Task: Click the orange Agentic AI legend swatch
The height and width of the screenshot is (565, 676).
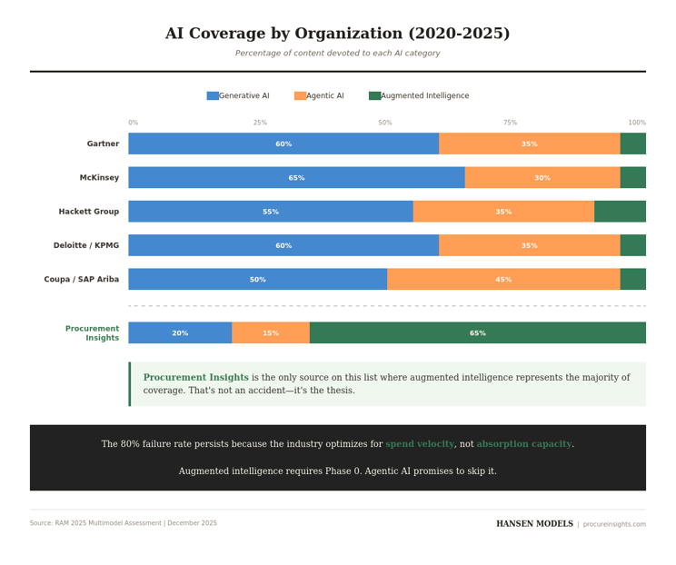Action: click(300, 95)
